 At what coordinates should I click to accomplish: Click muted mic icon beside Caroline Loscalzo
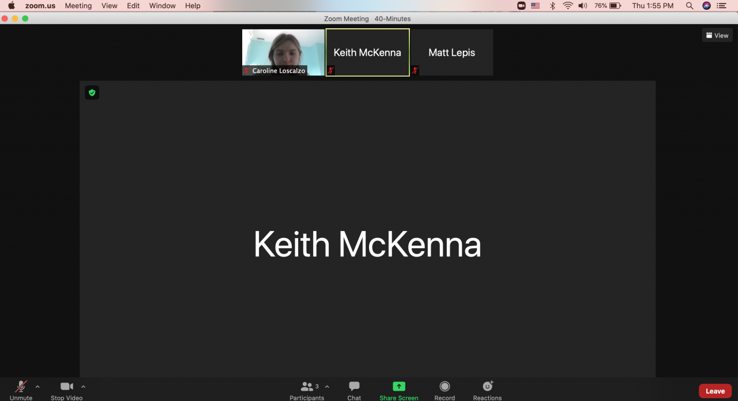point(247,71)
